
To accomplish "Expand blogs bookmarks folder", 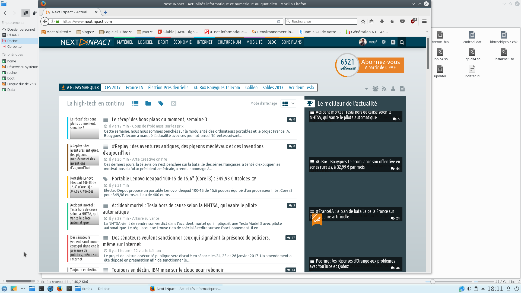I will [85, 32].
